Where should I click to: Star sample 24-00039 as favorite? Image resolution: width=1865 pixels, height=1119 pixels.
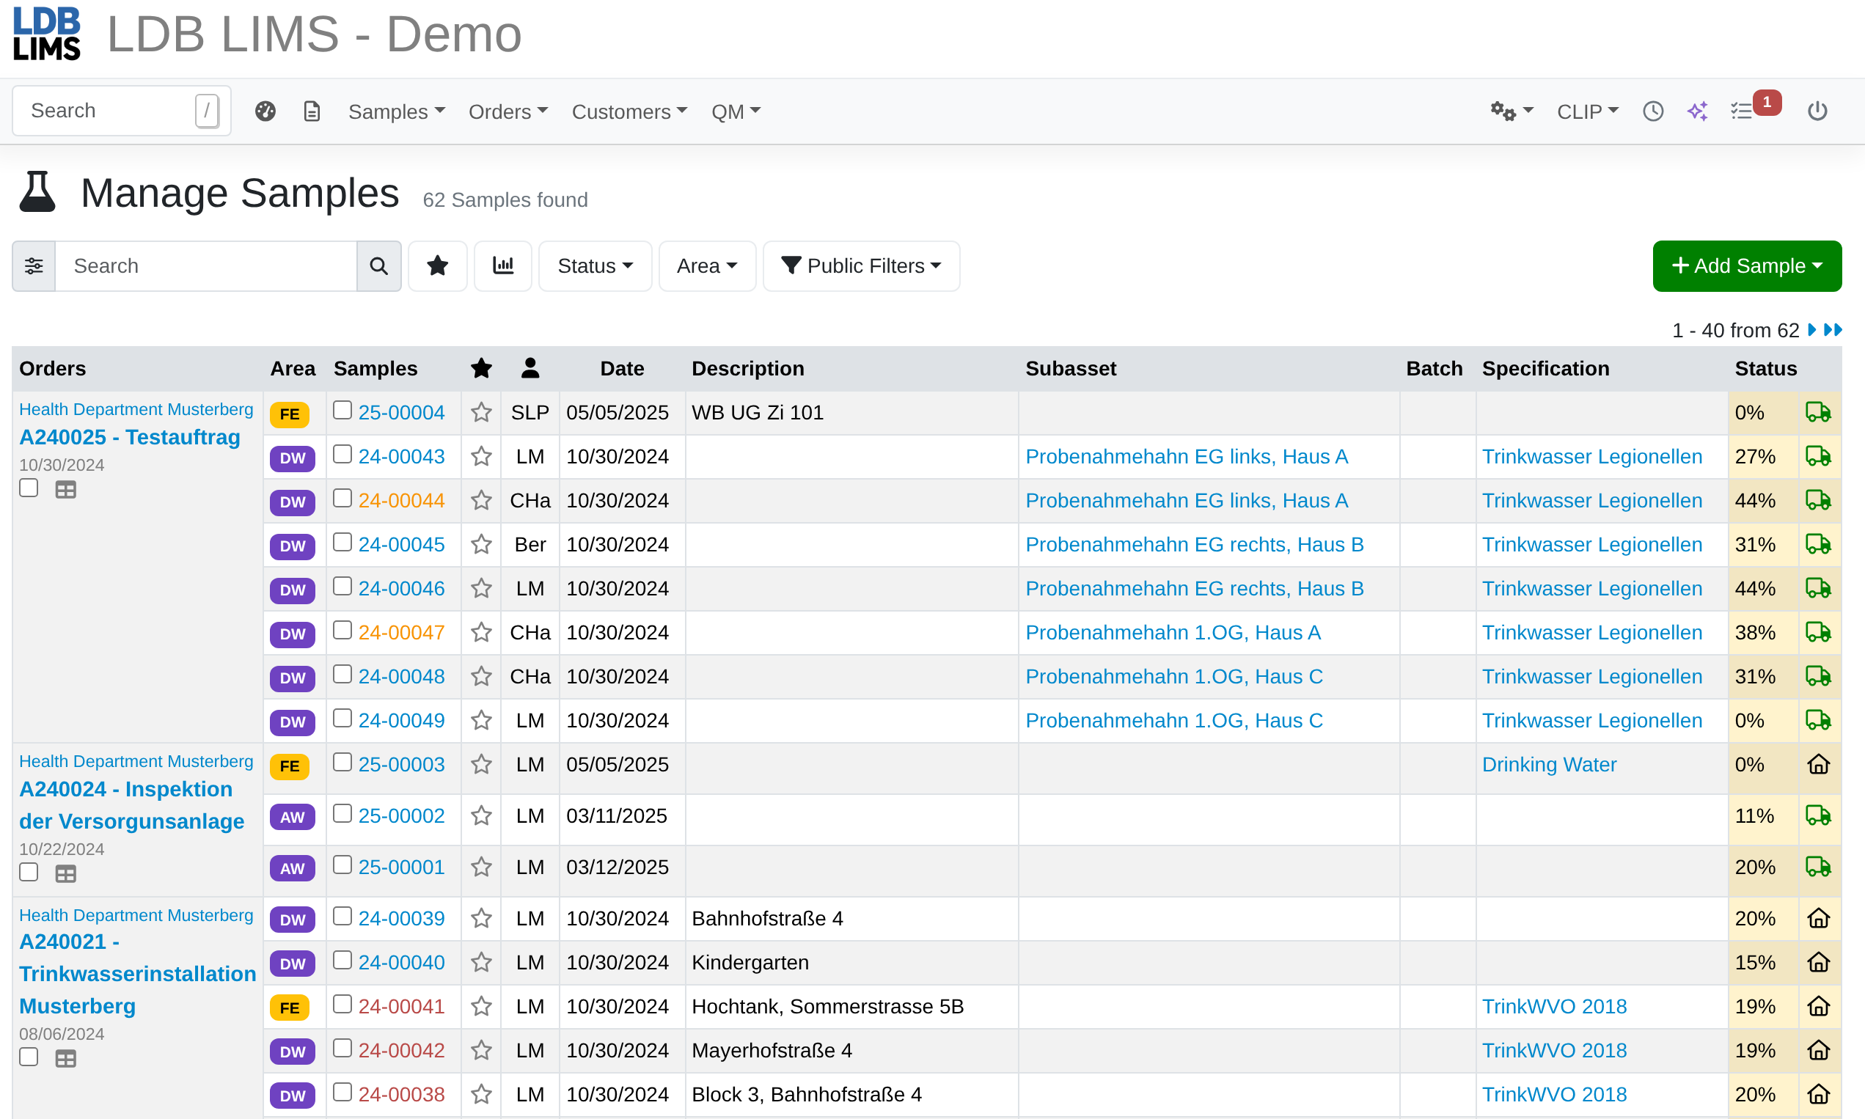[481, 918]
